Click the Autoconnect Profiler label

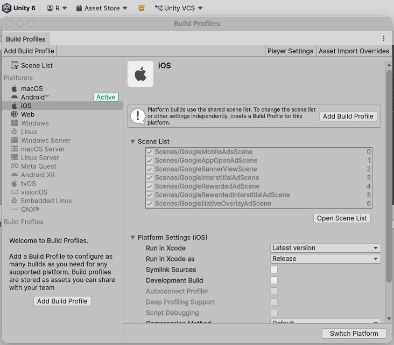coord(177,291)
